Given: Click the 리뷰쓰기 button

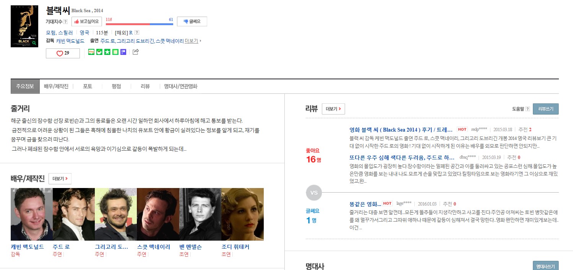Looking at the screenshot, I should coord(546,109).
